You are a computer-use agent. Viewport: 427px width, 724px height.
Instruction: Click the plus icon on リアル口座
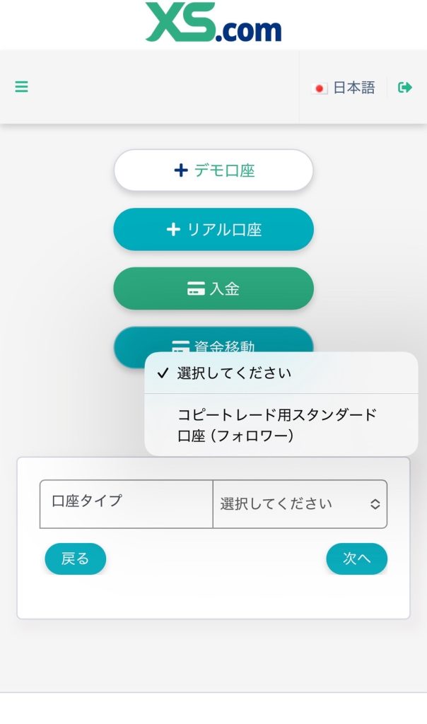pos(173,230)
